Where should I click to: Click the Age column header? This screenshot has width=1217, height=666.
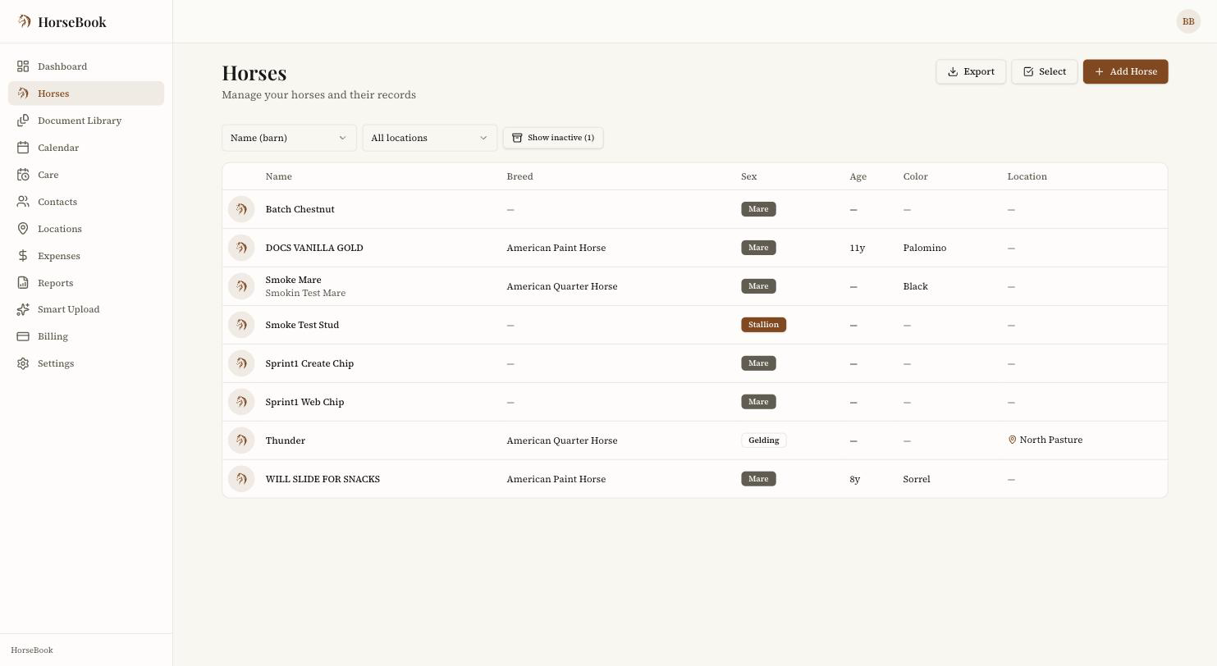858,176
